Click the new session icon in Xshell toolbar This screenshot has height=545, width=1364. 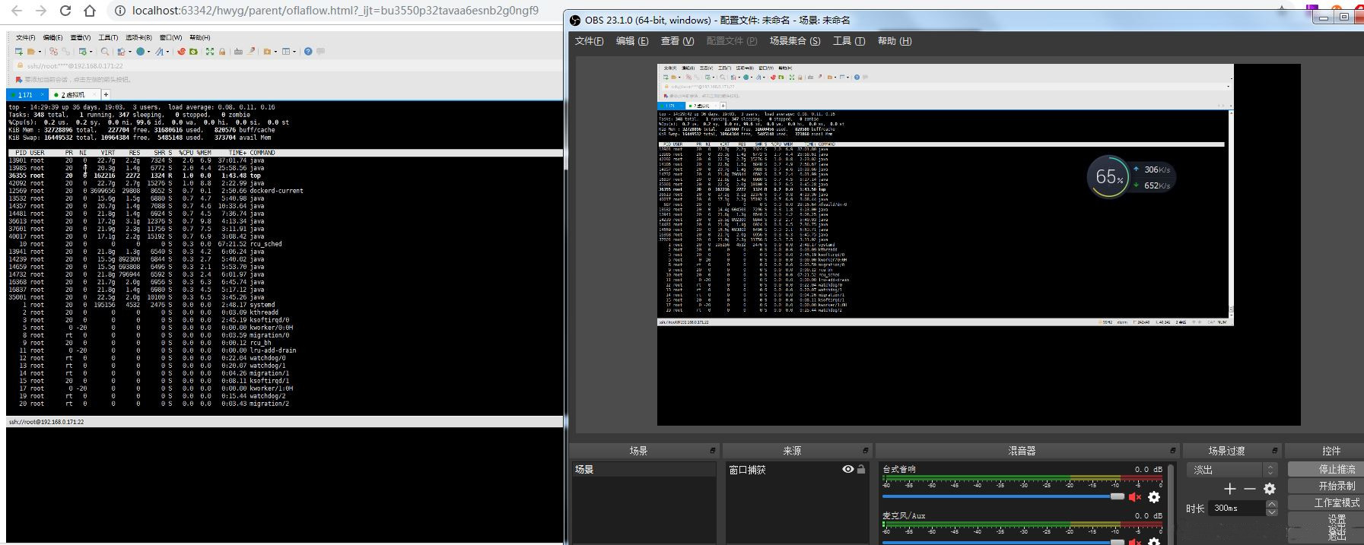coord(18,52)
